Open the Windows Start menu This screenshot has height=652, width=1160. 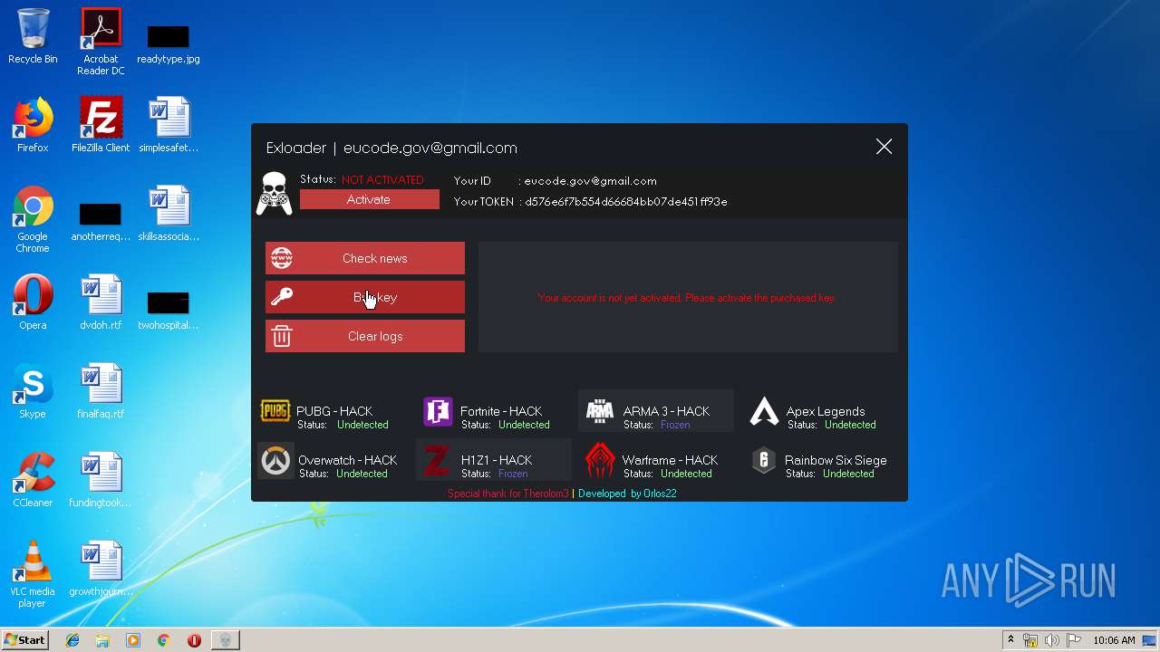24,640
